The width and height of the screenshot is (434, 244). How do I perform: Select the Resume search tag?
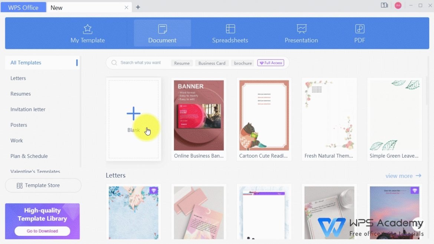[x=181, y=63]
